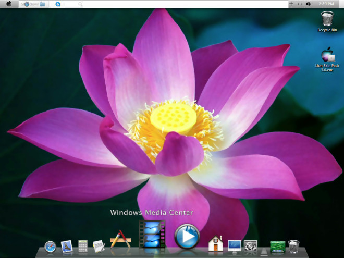Launch Mail stamp icon in dock

pos(66,247)
